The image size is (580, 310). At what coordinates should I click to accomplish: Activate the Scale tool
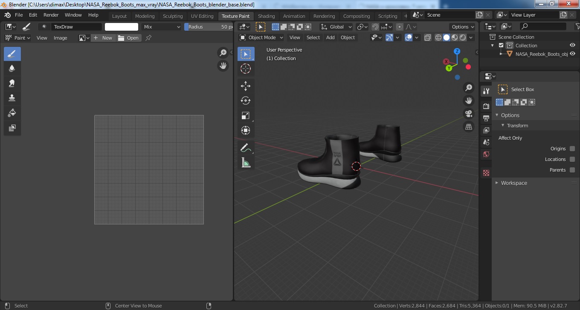click(246, 115)
